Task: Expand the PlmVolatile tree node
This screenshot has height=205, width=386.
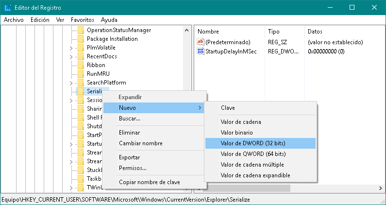Action: [71, 48]
